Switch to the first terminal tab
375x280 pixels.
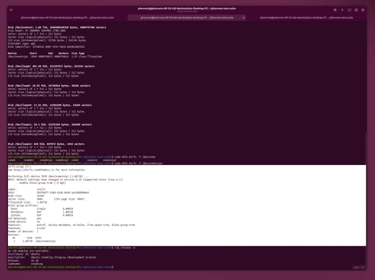[67, 17]
